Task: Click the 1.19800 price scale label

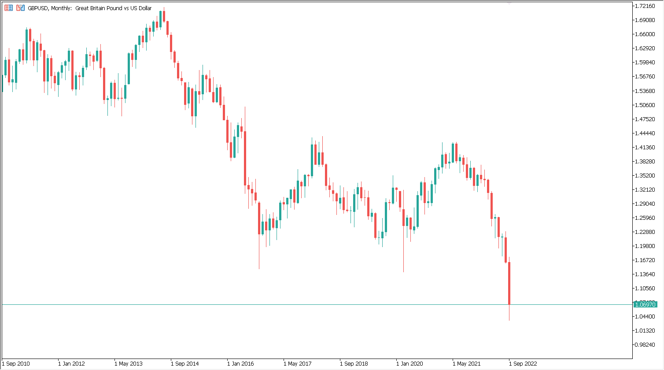Action: (x=645, y=246)
